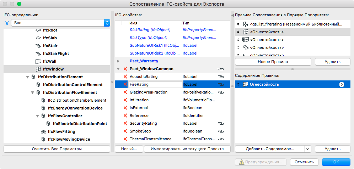This screenshot has width=354, height=169.
Task: Click the "Новое Правило" button
Action: coord(273,62)
